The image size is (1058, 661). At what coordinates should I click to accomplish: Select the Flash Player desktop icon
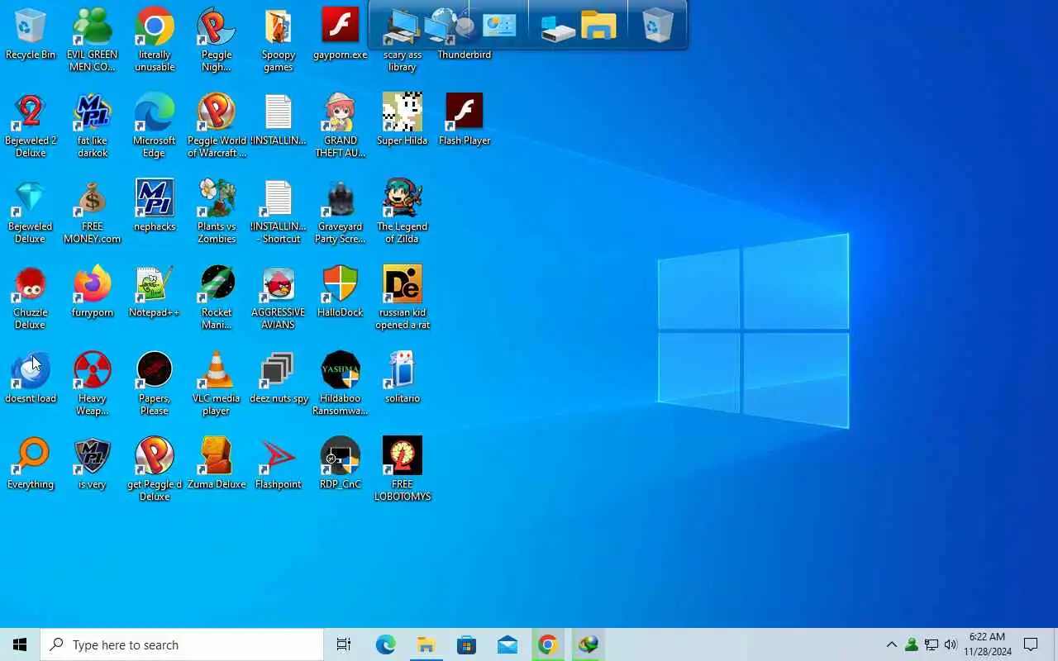[x=465, y=120]
